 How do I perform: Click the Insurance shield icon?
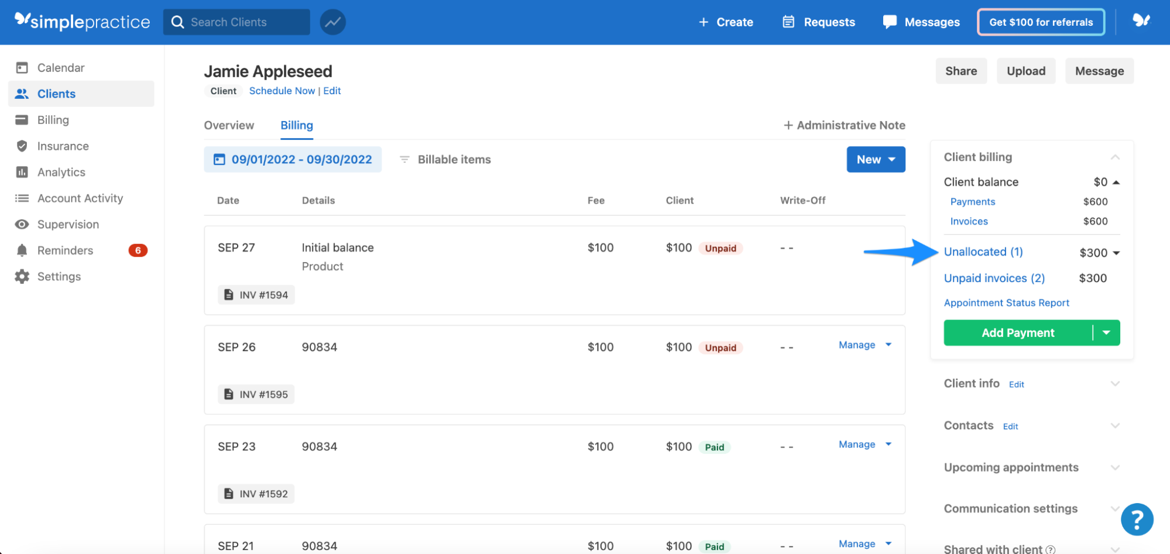(22, 146)
